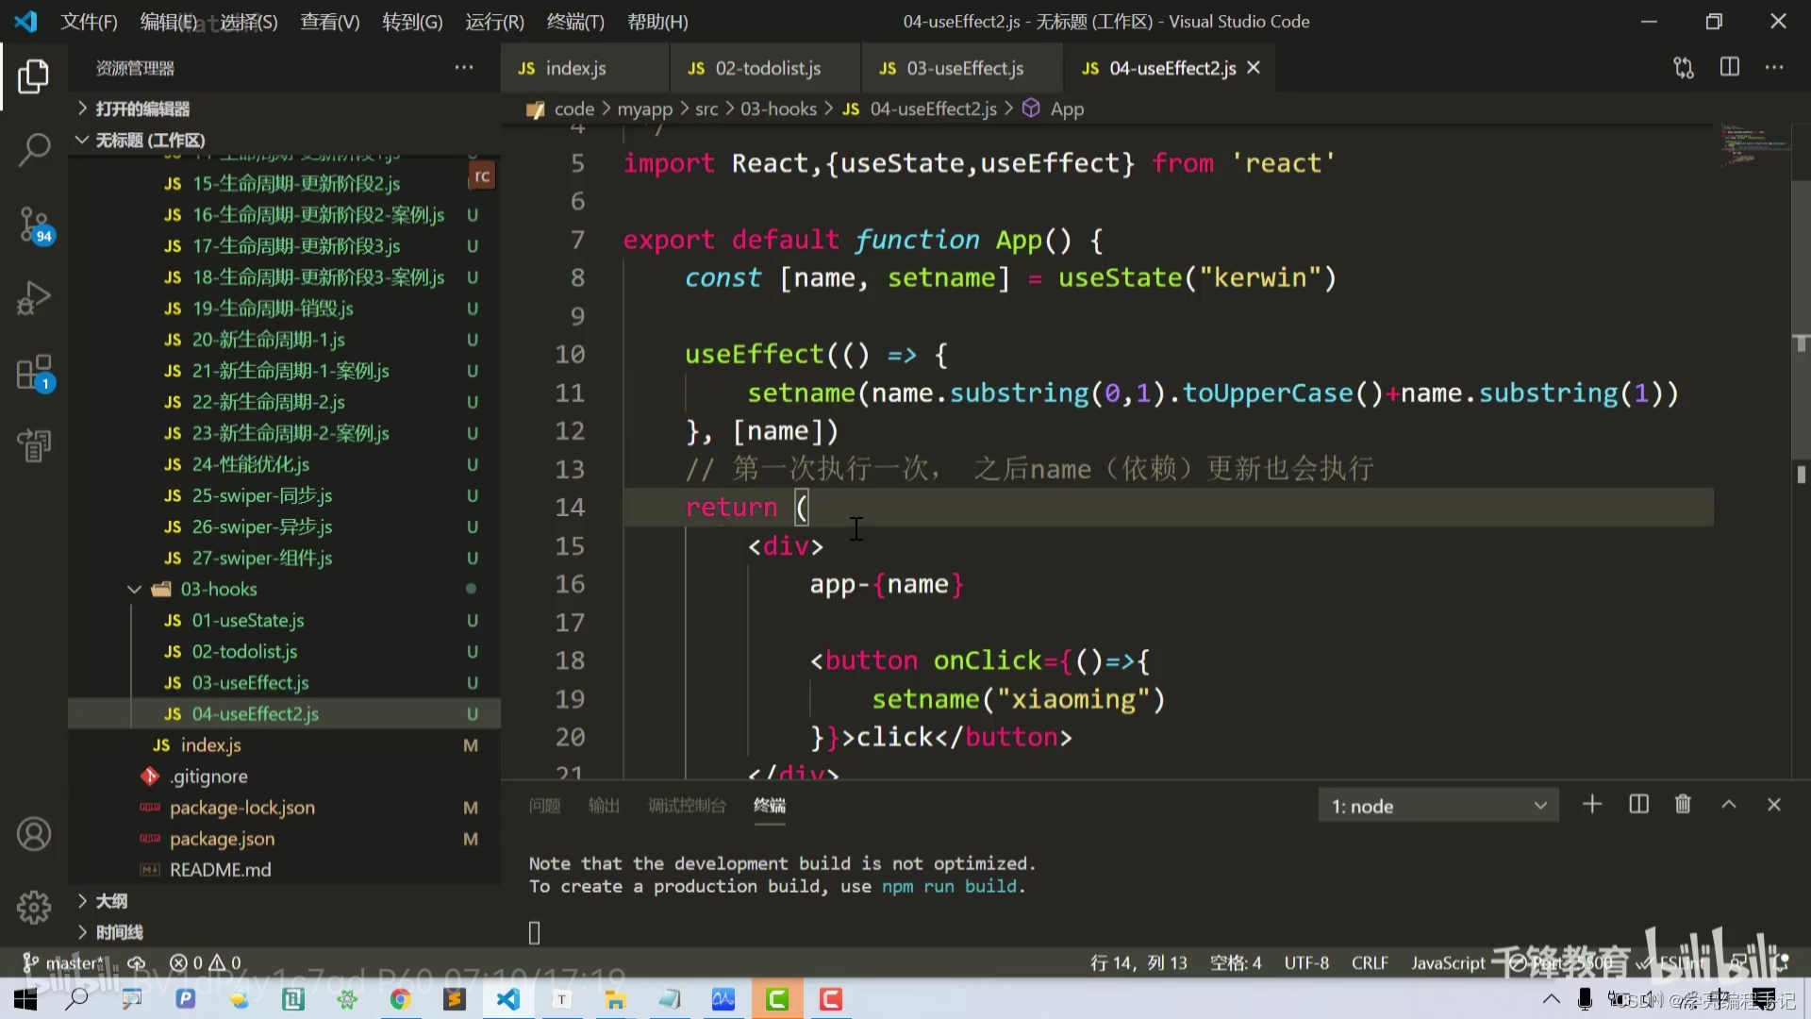
Task: Open the Search view in activity bar
Action: click(34, 149)
